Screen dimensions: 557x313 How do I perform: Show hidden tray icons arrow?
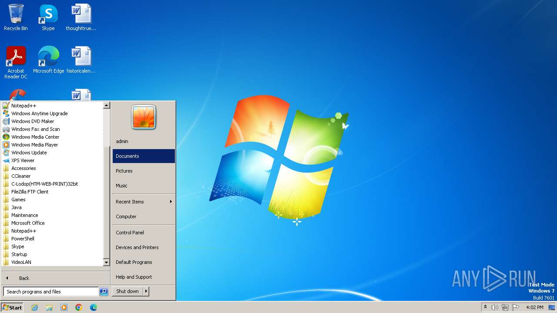485,307
